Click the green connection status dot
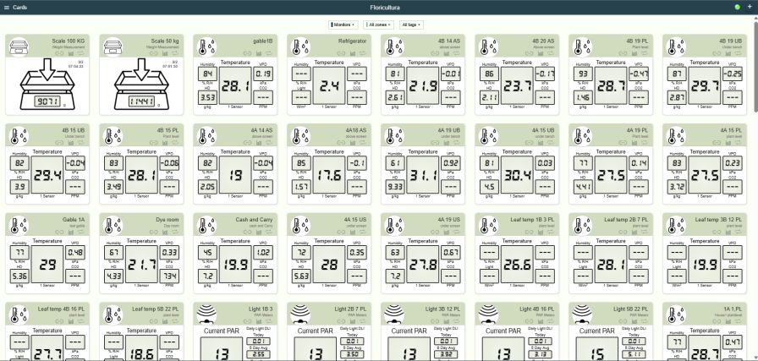758x361 pixels. point(737,8)
